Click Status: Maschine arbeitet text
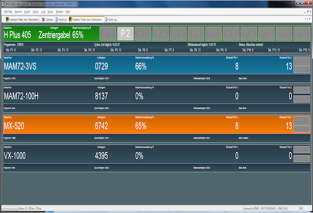The height and width of the screenshot is (213, 313). coord(251,45)
